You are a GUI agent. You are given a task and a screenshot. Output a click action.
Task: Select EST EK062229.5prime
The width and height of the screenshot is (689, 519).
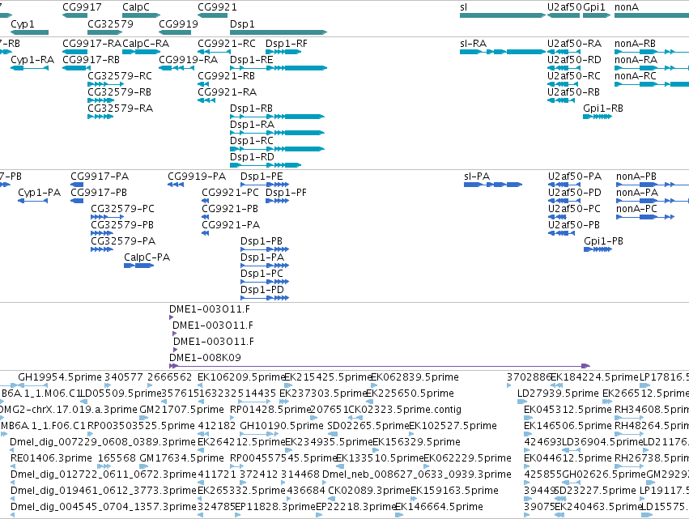pos(467,458)
